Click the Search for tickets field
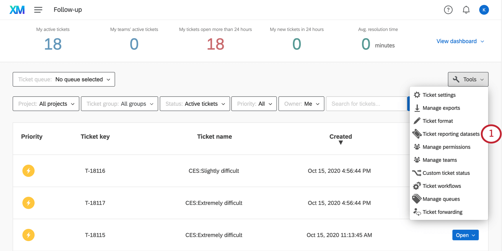The height and width of the screenshot is (251, 502). (x=366, y=104)
